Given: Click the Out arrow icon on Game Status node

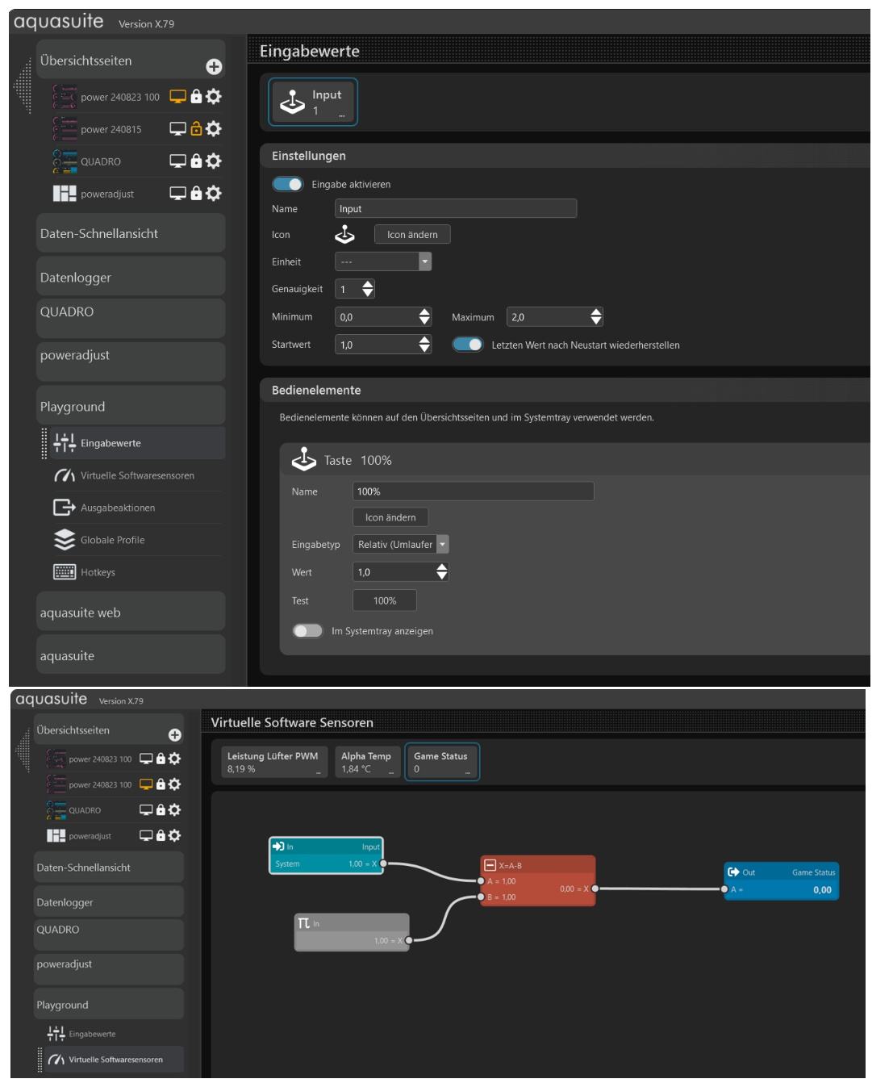Looking at the screenshot, I should coord(733,872).
